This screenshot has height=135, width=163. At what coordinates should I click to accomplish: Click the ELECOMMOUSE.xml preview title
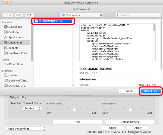click(x=95, y=69)
